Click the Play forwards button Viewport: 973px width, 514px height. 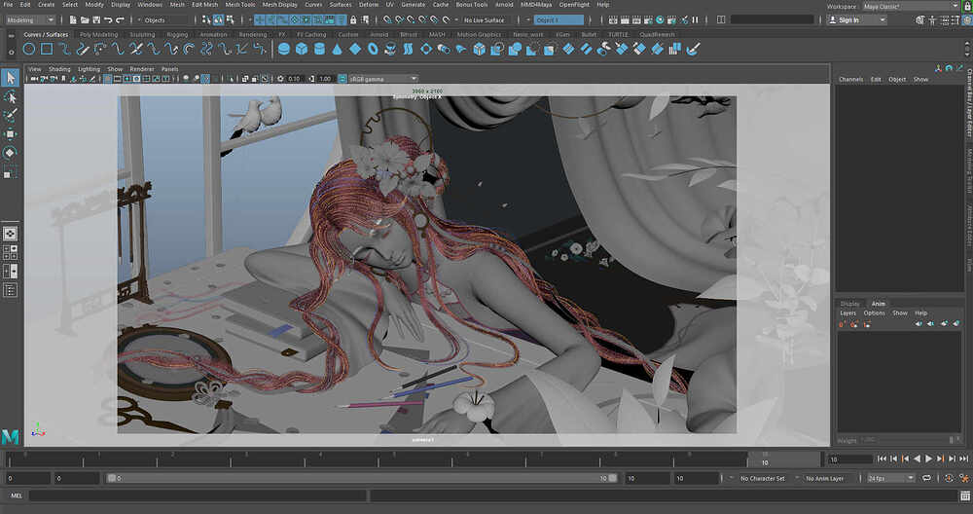click(x=928, y=459)
